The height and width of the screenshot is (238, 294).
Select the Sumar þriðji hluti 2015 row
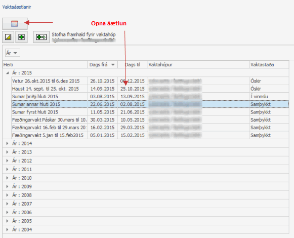[150, 97]
